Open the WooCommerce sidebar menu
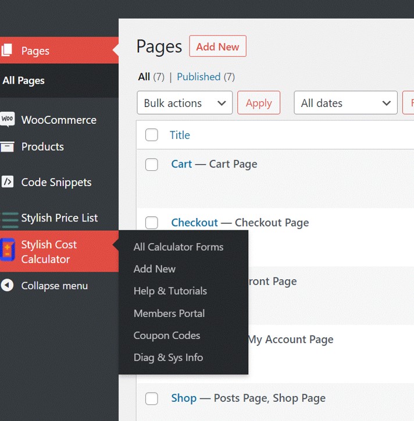Image resolution: width=414 pixels, height=421 pixels. 59,120
